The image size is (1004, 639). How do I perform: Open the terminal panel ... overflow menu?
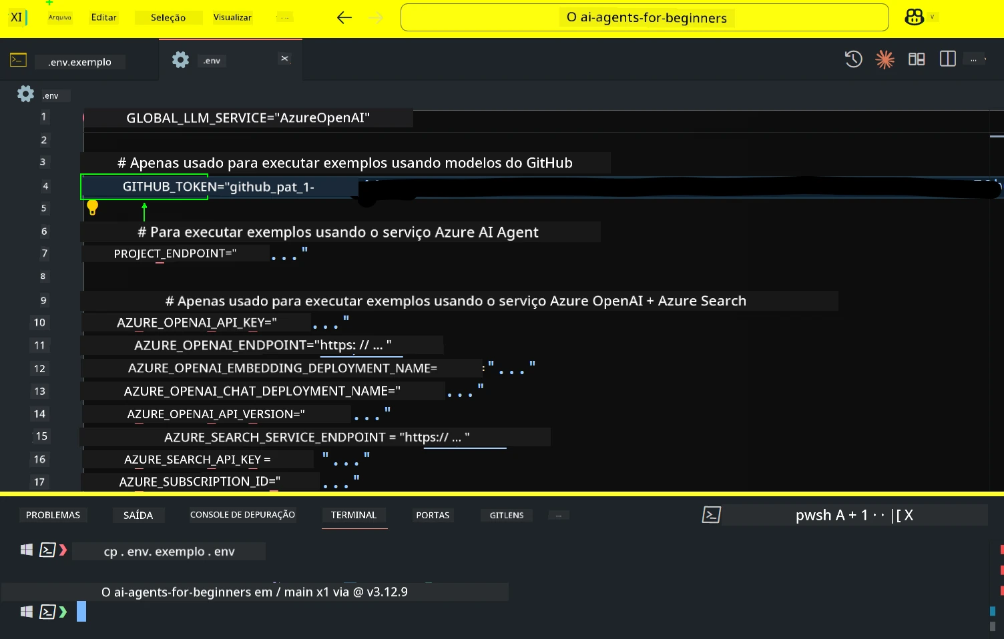coord(558,514)
